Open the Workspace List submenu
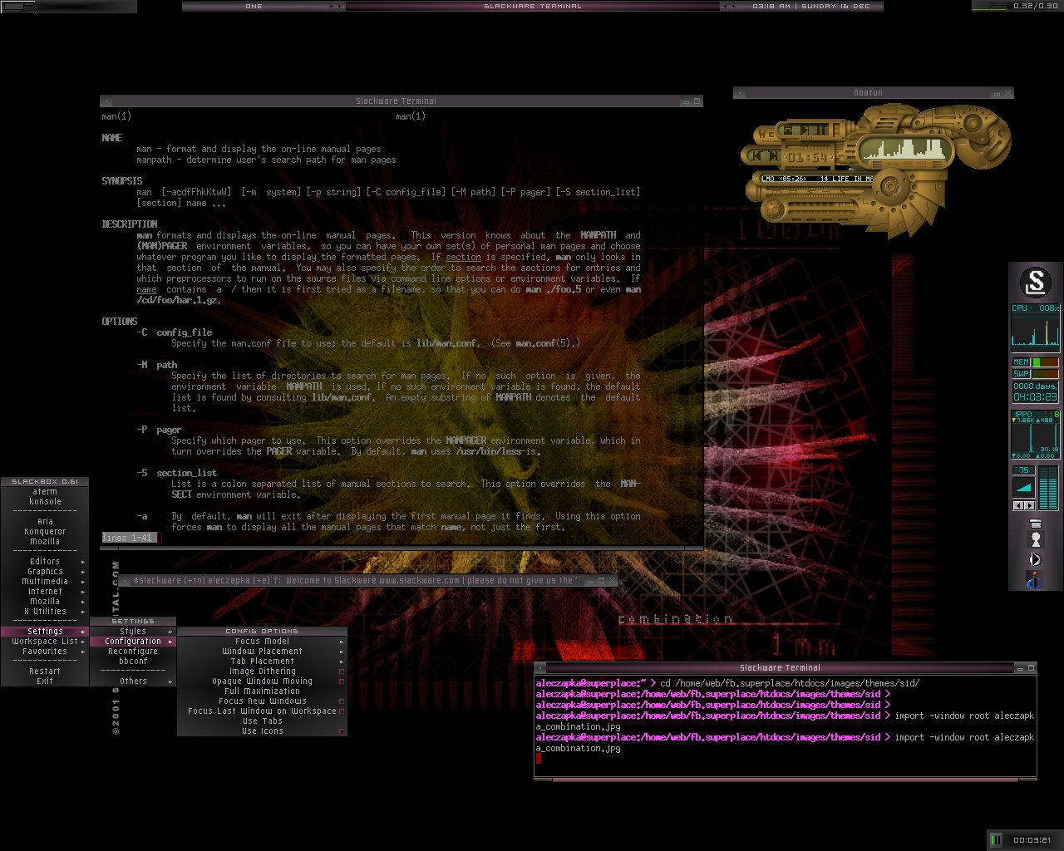 coord(45,642)
